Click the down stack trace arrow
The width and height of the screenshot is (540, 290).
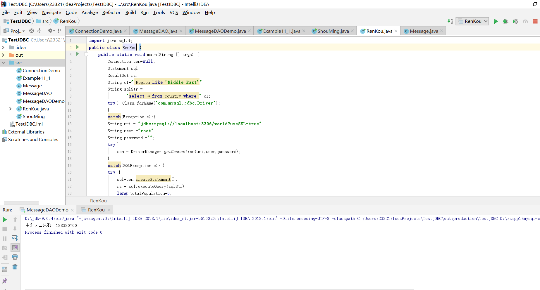[15, 229]
